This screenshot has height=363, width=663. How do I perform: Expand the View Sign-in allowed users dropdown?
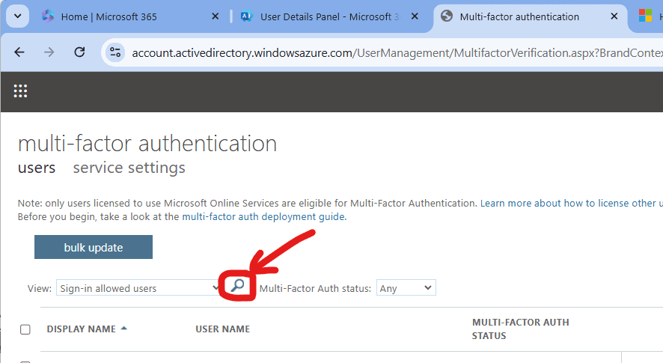(x=138, y=288)
